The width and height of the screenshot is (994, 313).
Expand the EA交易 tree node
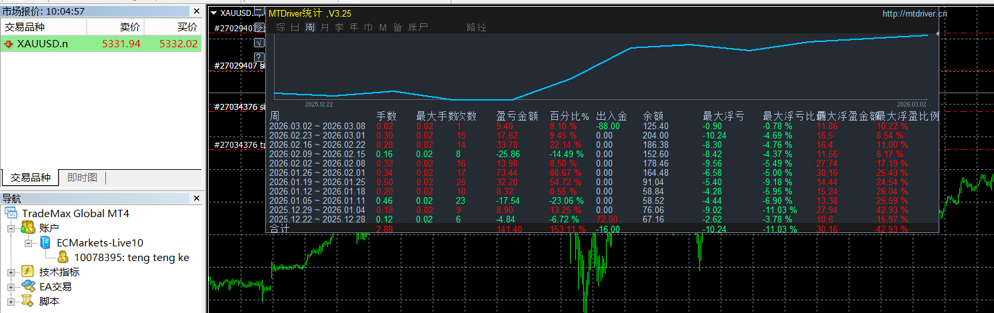pos(11,286)
